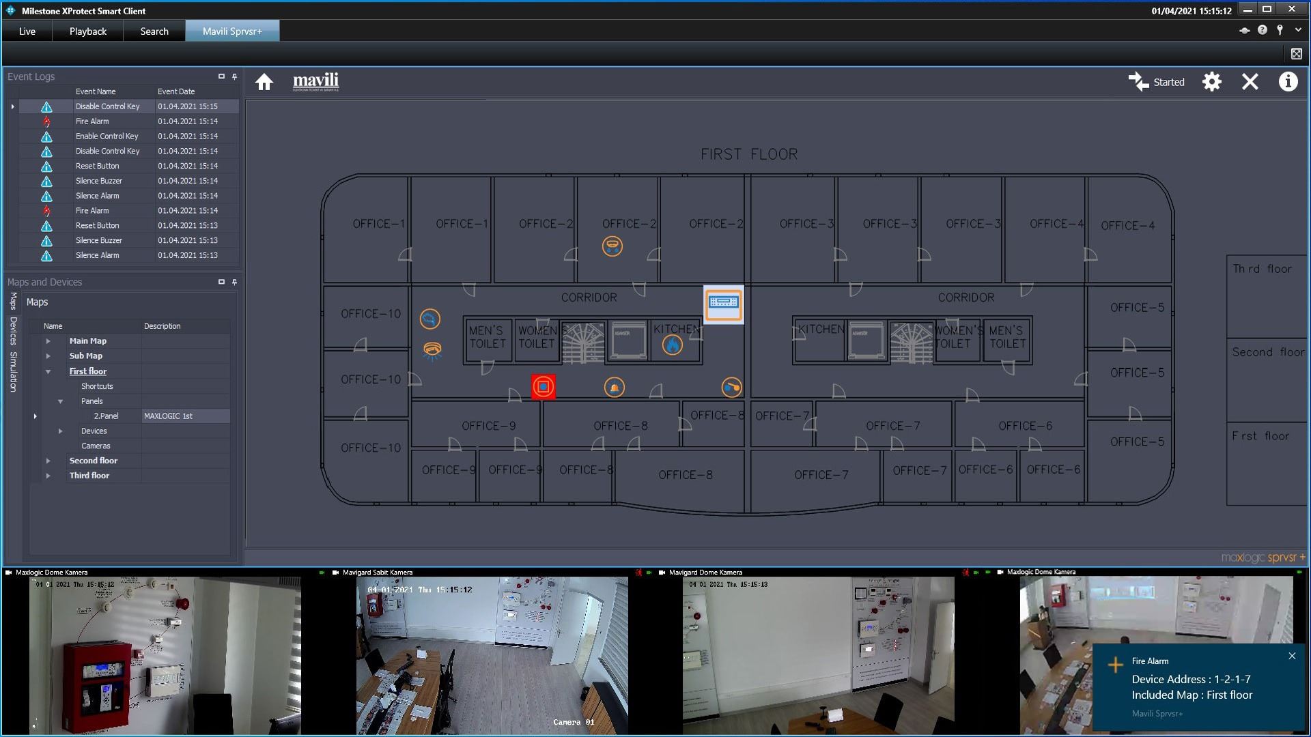The width and height of the screenshot is (1311, 737).
Task: Go to the home map icon
Action: [x=264, y=83]
